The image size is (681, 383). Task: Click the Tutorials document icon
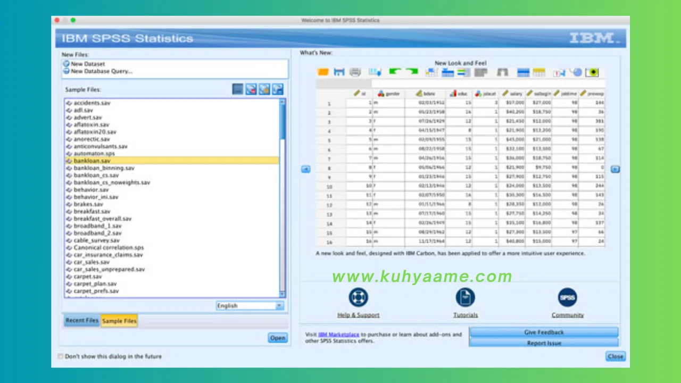tap(465, 297)
